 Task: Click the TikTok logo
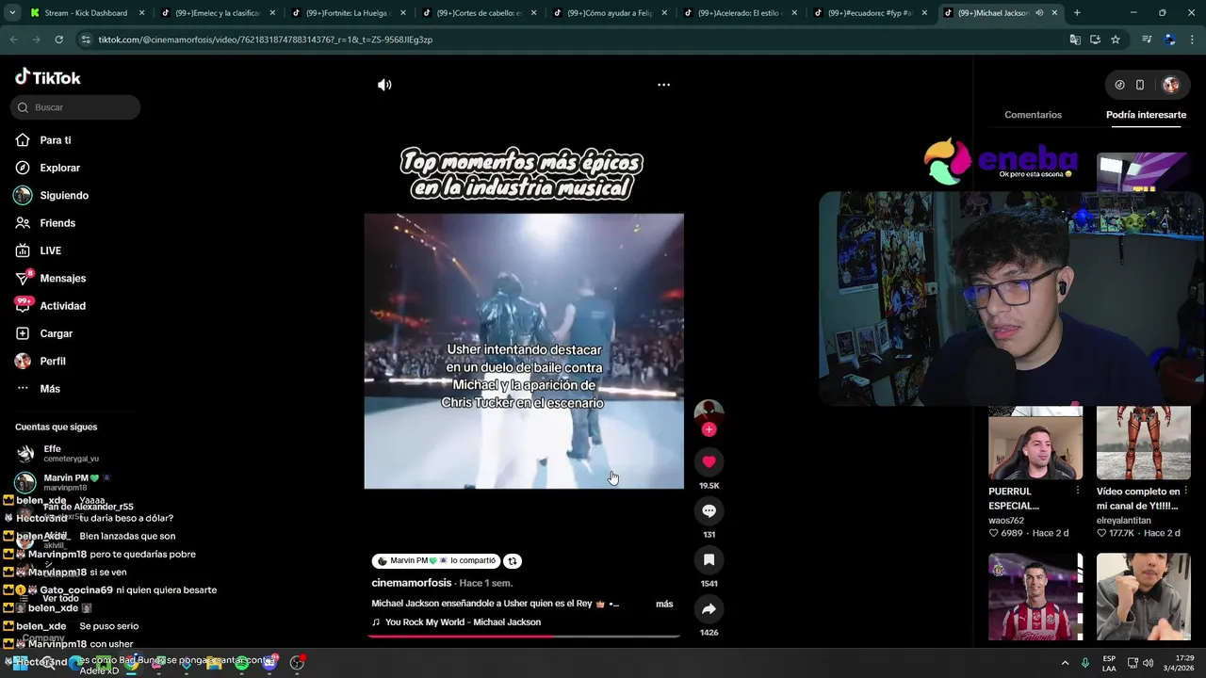click(48, 77)
